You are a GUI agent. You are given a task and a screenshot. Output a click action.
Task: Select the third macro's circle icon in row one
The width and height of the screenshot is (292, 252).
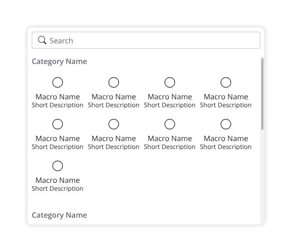point(170,82)
